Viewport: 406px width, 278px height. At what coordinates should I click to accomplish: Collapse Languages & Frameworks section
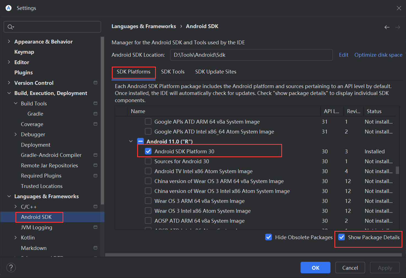pyautogui.click(x=9, y=196)
